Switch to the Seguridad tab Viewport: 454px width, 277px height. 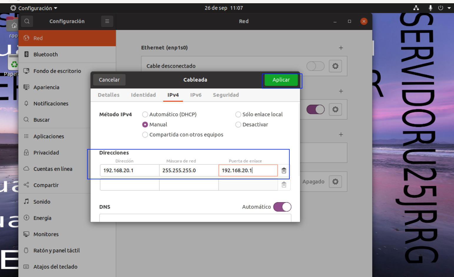click(226, 95)
